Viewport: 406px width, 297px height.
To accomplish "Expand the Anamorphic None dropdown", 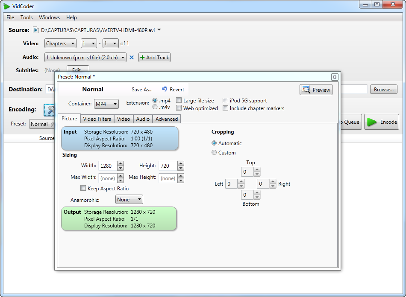I will tap(129, 200).
